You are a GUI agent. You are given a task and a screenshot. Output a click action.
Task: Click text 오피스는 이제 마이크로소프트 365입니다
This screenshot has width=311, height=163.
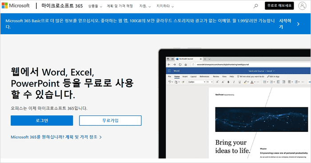click(x=49, y=108)
